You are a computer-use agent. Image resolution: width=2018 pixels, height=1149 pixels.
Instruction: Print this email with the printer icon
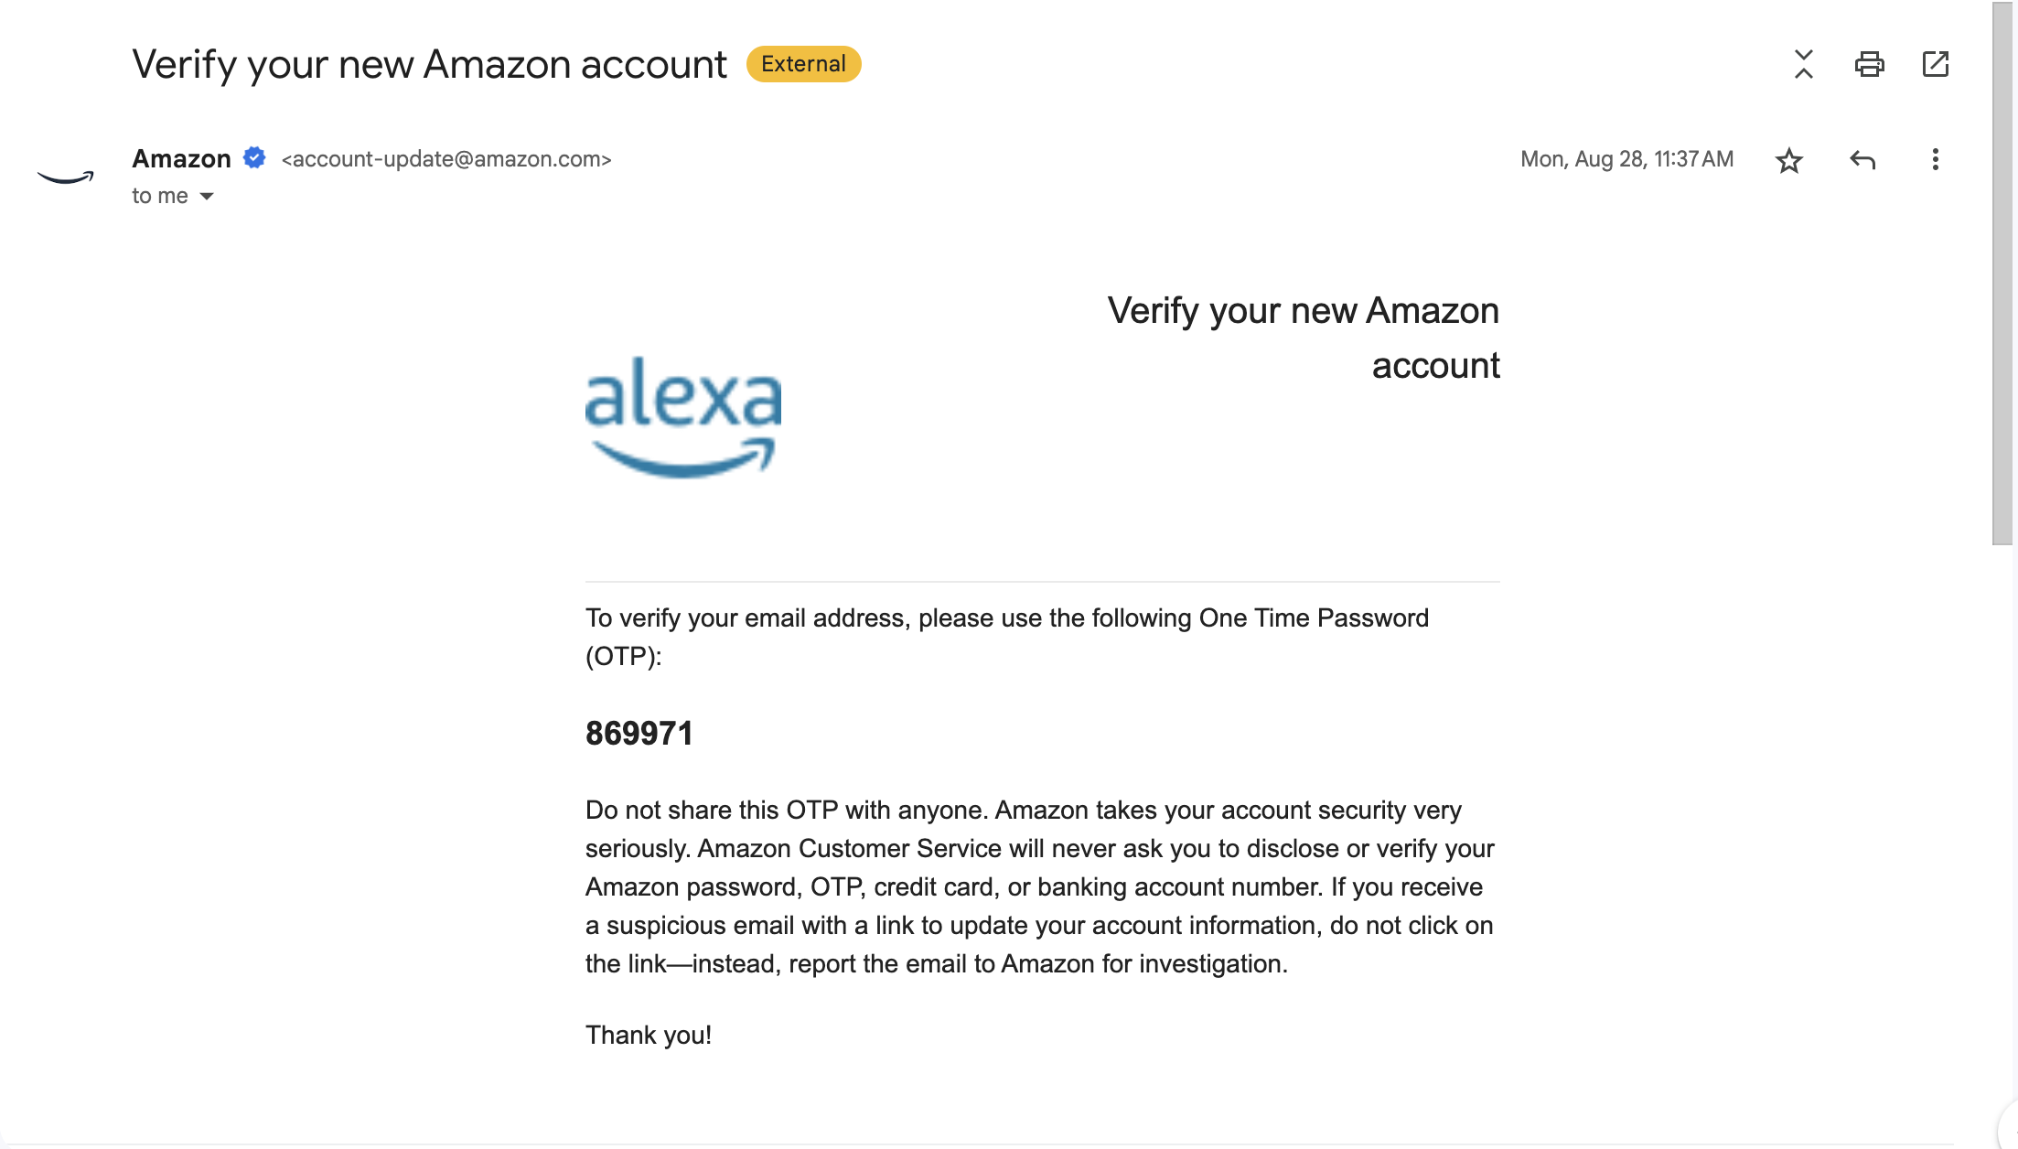click(x=1869, y=64)
